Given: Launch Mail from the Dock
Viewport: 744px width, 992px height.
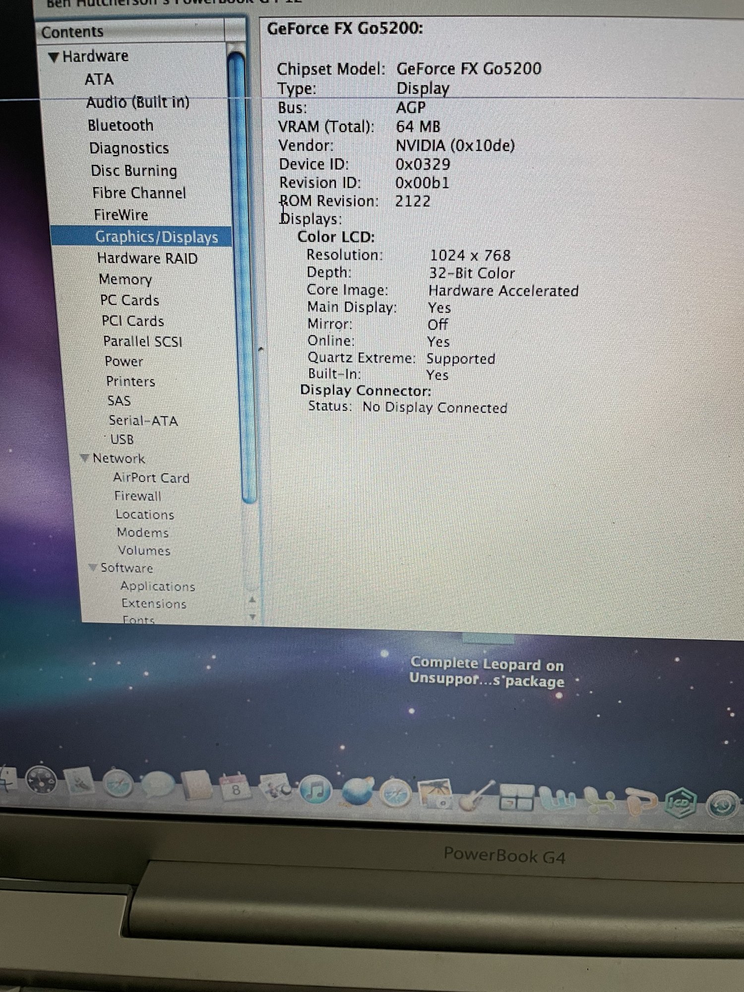Looking at the screenshot, I should coord(80,782).
